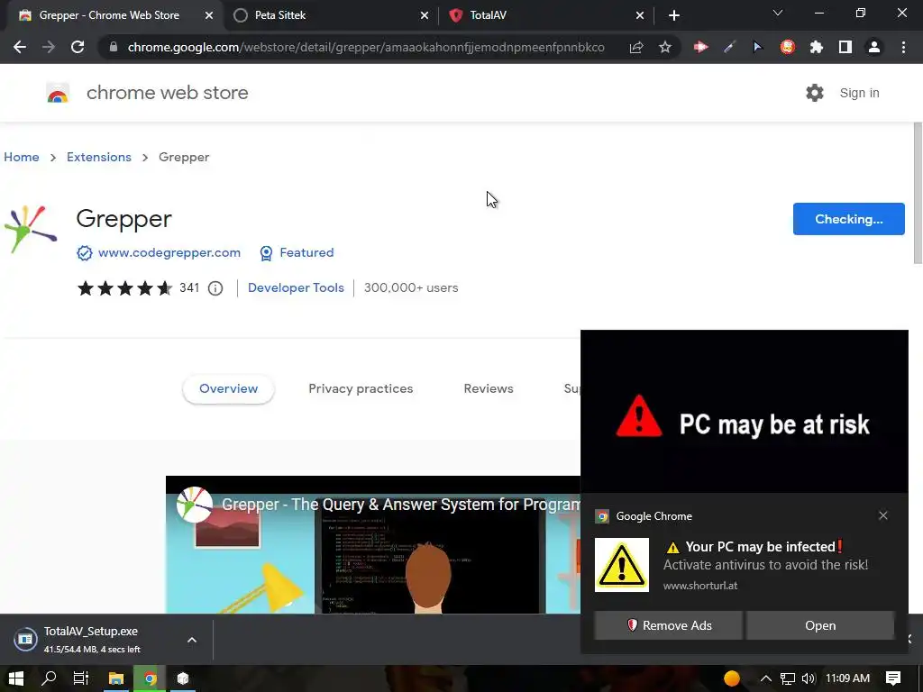923x692 pixels.
Task: Share this page via share icon
Action: click(636, 47)
